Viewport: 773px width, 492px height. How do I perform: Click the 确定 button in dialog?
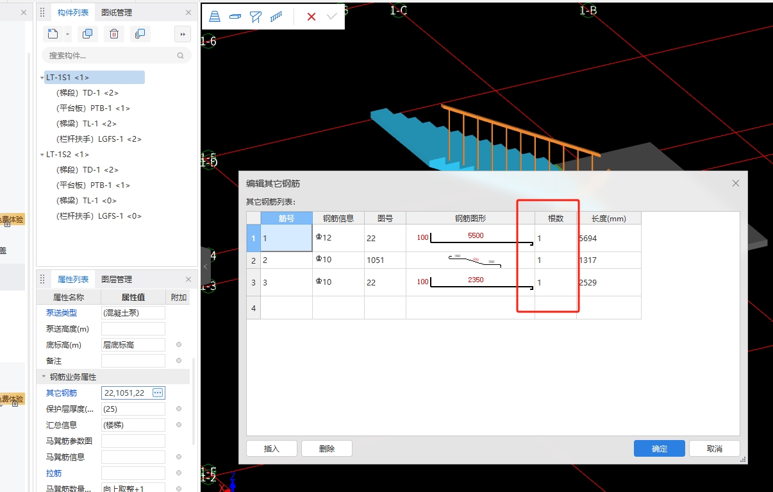point(660,448)
